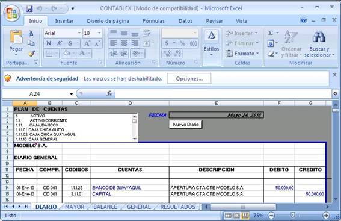Align text left in the cell
The image size is (341, 221).
[113, 43]
